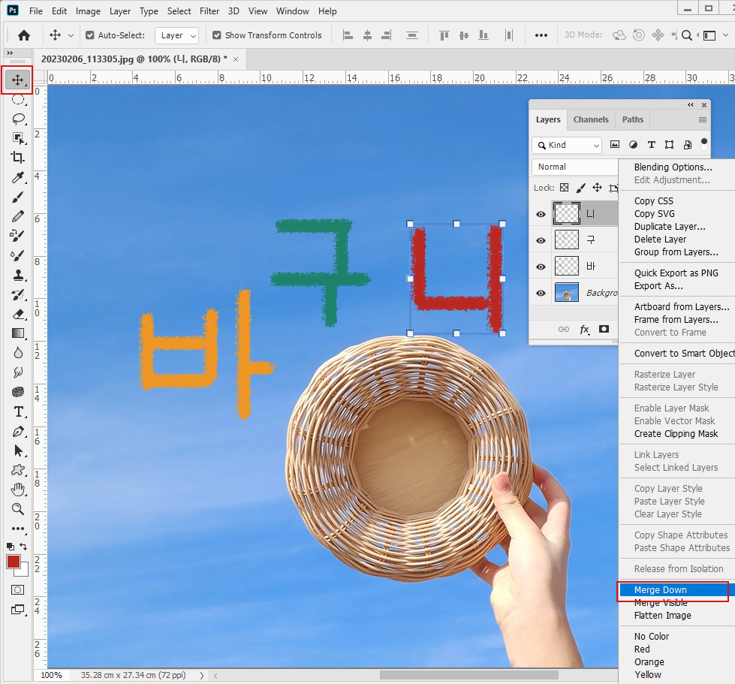
Task: Select the Path Selection tool
Action: pos(18,451)
